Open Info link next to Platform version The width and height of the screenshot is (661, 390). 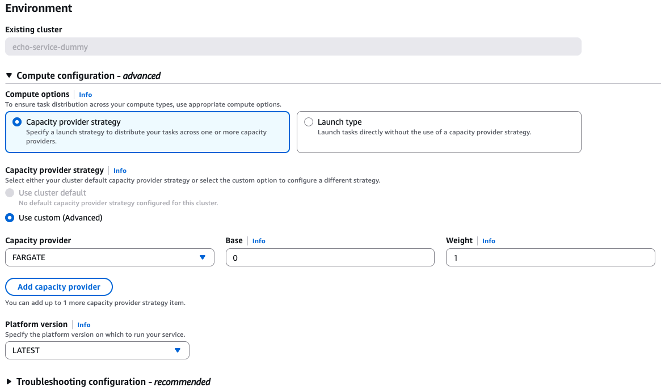pyautogui.click(x=84, y=325)
